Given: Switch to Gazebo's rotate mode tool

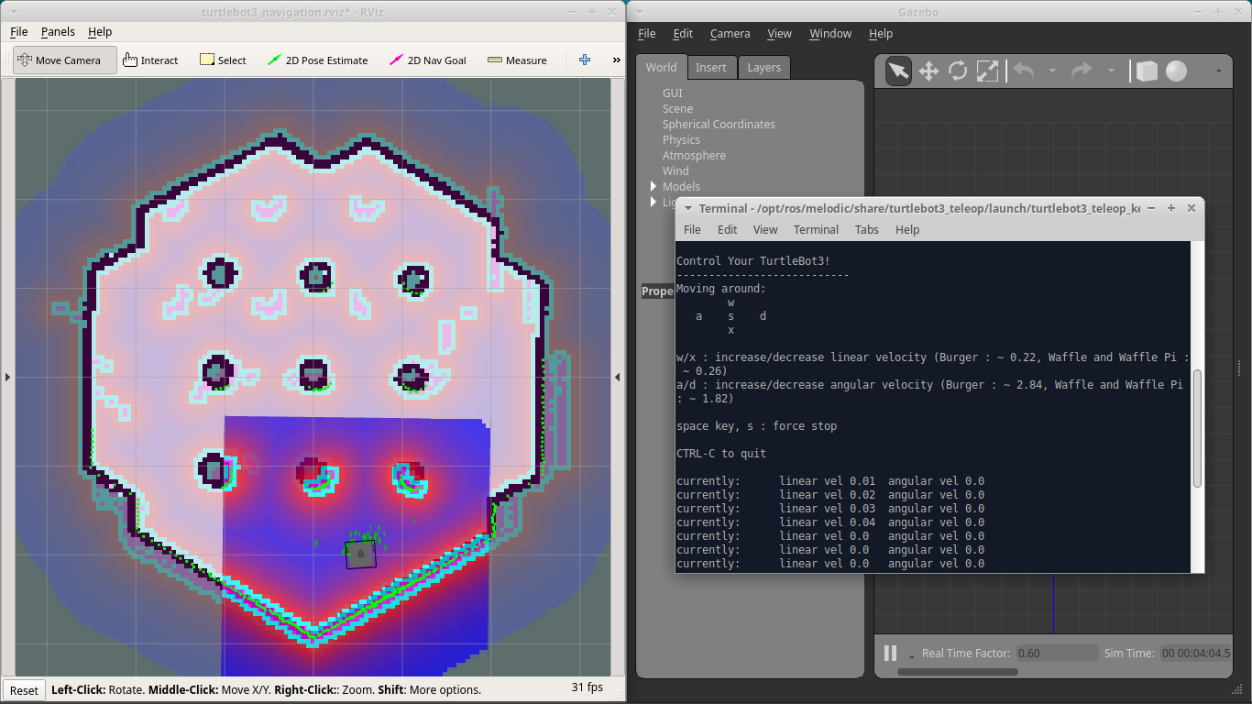Looking at the screenshot, I should pyautogui.click(x=959, y=71).
